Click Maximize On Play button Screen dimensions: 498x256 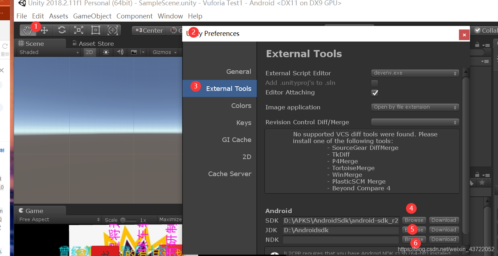170,220
